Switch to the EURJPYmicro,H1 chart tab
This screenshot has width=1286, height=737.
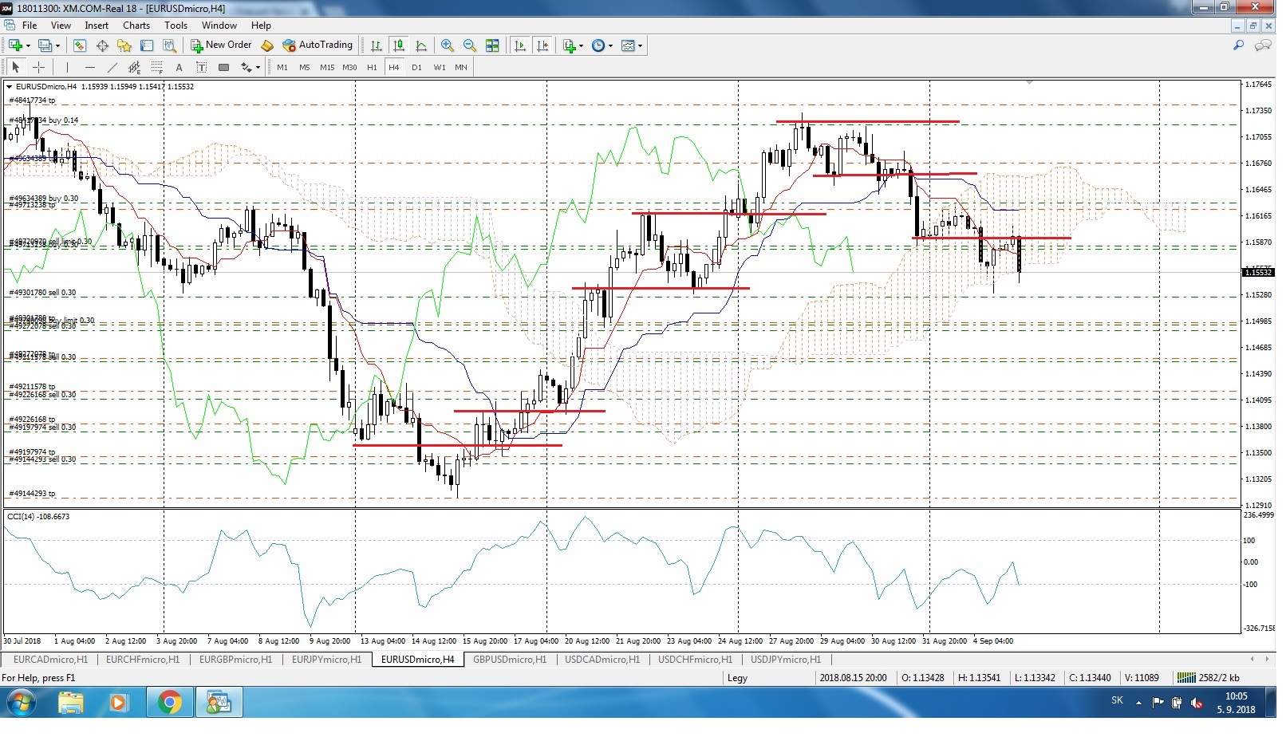[326, 660]
